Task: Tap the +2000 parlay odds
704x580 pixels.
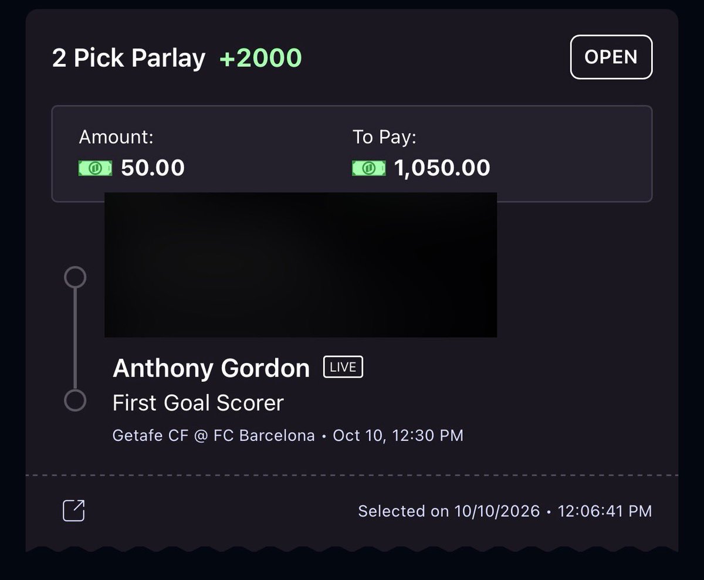Action: click(x=260, y=58)
